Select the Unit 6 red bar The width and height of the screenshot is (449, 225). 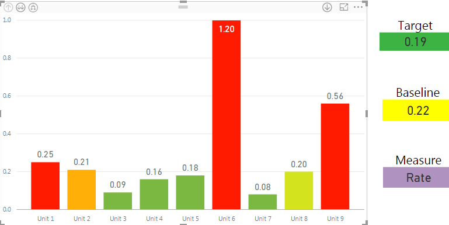point(227,115)
